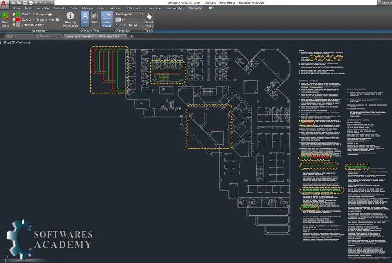This screenshot has height=263, width=392.
Task: Click red DWG 2 color swatch
Action: [x=18, y=20]
